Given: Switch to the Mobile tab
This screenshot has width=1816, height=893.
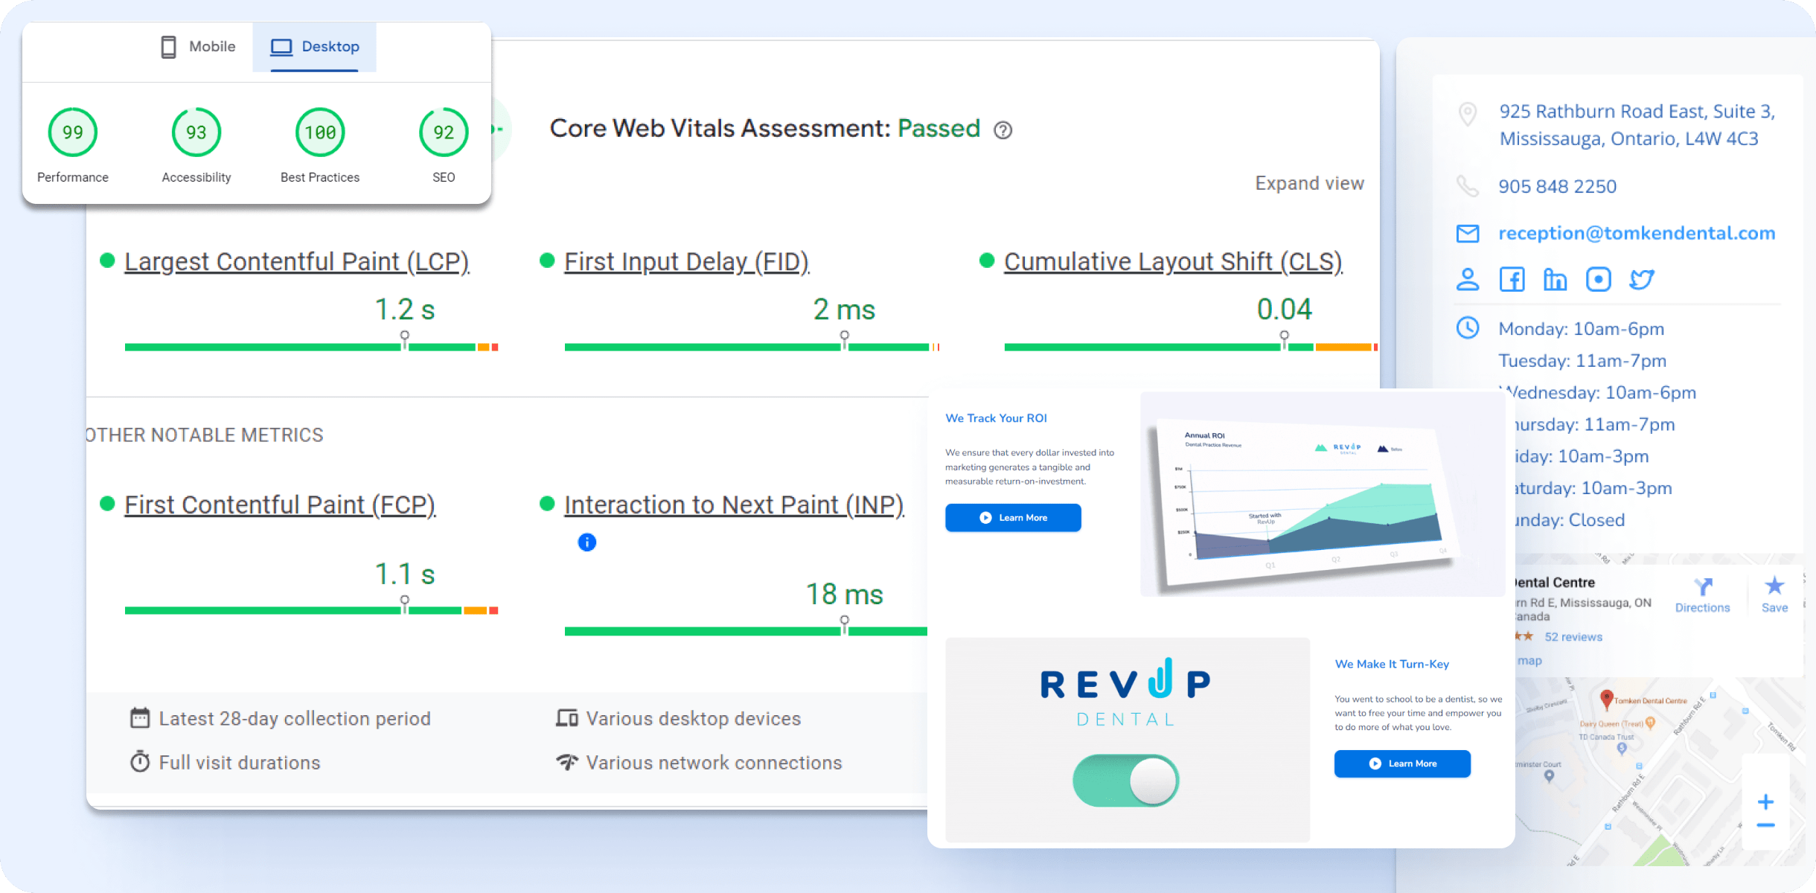Looking at the screenshot, I should tap(198, 47).
